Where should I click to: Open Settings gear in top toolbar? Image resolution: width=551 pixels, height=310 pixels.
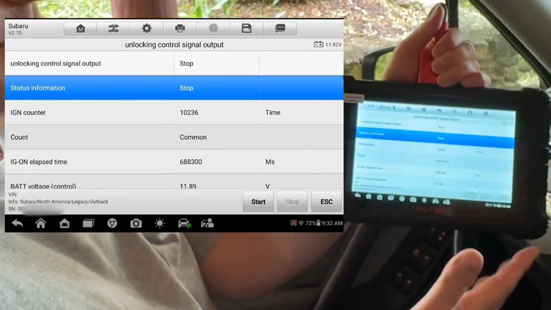[x=147, y=28]
